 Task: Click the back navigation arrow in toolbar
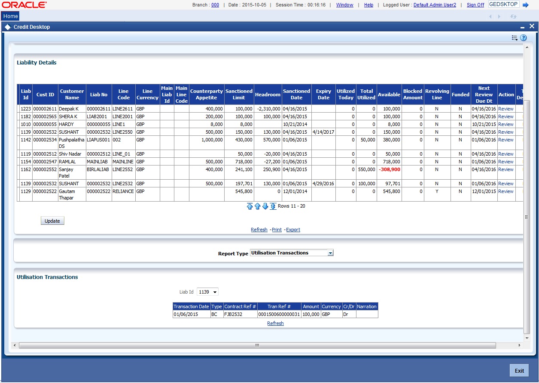tap(490, 16)
